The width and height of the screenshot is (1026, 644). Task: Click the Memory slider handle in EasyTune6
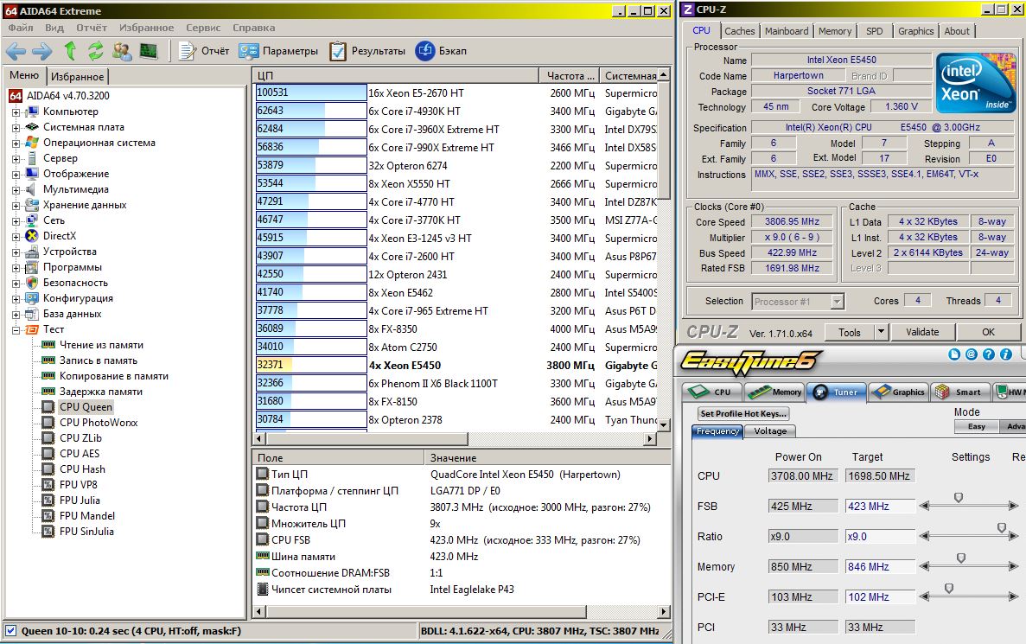coord(960,558)
